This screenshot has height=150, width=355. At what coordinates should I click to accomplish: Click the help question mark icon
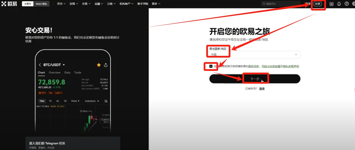point(346,4)
